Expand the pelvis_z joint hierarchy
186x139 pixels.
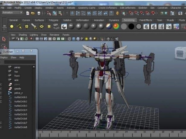(x=1, y=93)
